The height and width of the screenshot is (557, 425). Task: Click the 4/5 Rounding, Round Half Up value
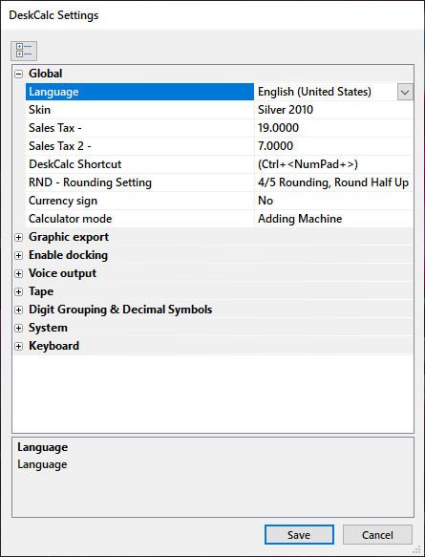(333, 182)
